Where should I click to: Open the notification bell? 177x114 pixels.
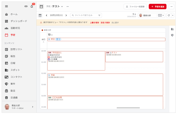[x=32, y=6]
